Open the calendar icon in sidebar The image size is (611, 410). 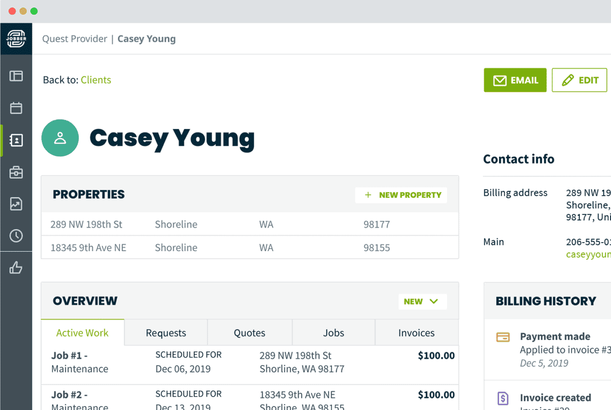pyautogui.click(x=16, y=108)
